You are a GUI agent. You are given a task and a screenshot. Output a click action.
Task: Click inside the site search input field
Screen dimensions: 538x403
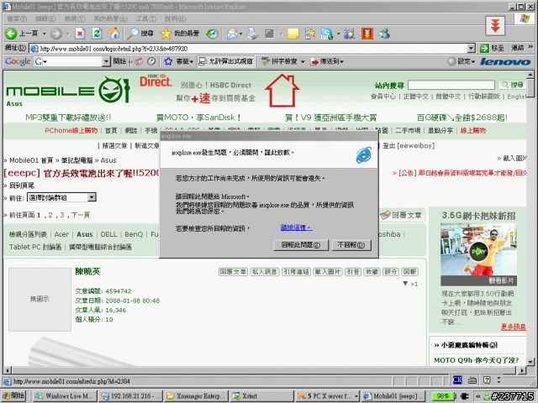pos(451,85)
